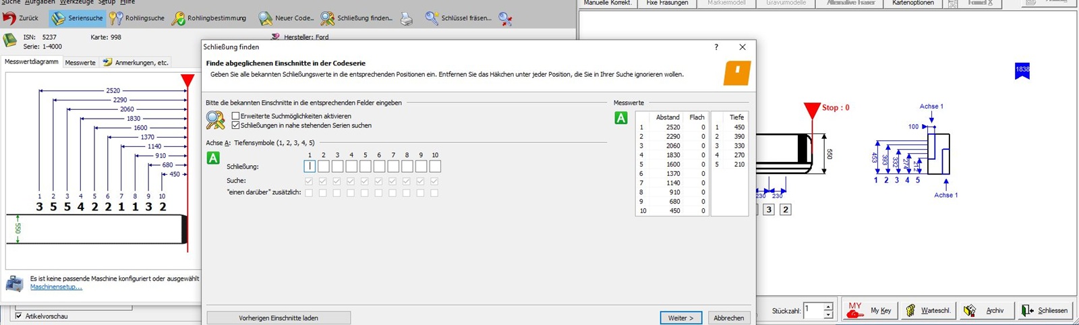Click Vorherigen Einschnitte laden button
This screenshot has height=325, width=1079.
click(278, 318)
